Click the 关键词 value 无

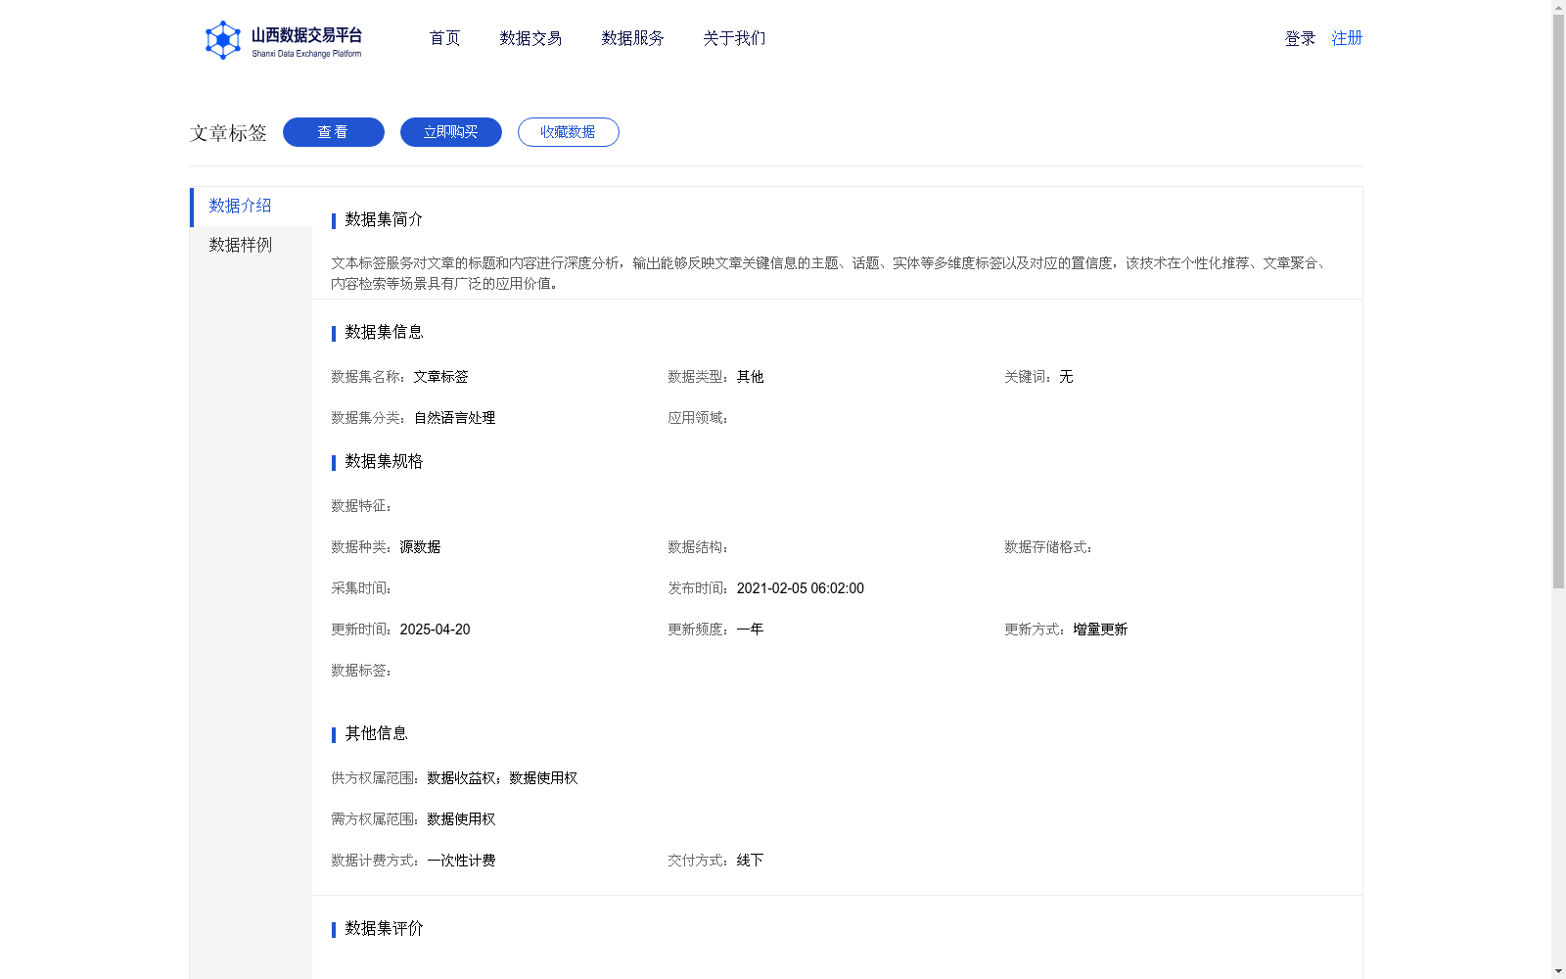tap(1066, 377)
